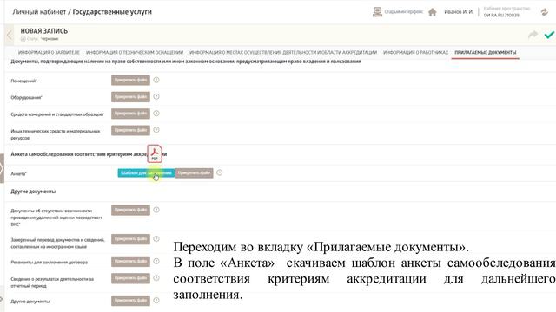Attach file for Иных технических средств
The image size is (556, 312).
coord(130,130)
